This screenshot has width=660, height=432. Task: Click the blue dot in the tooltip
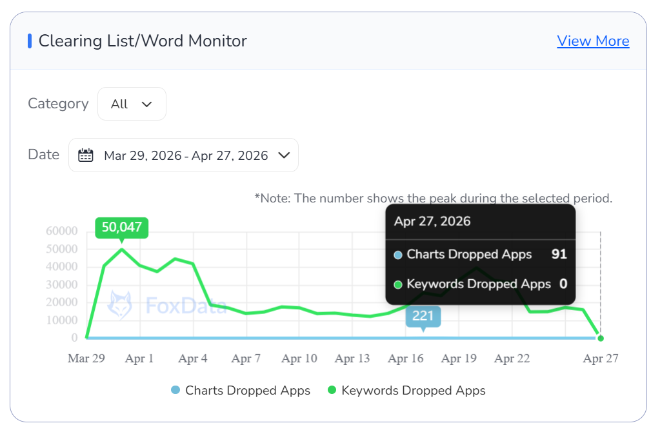click(398, 255)
